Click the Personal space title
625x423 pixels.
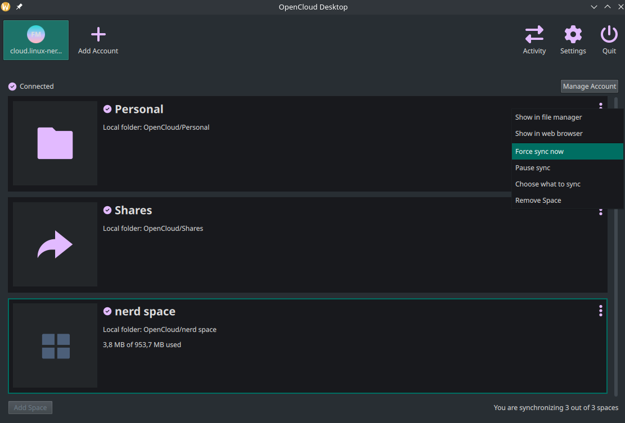click(139, 109)
